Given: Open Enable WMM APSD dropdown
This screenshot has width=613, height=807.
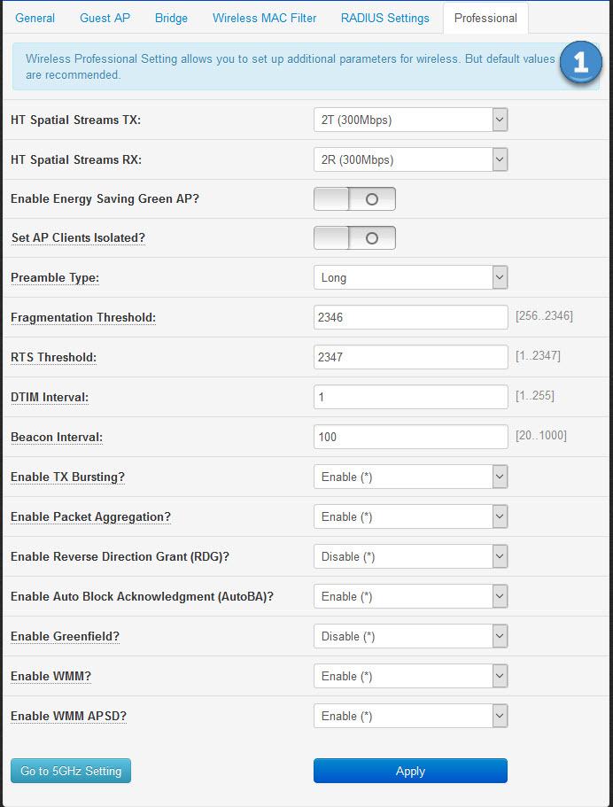Looking at the screenshot, I should coord(411,716).
